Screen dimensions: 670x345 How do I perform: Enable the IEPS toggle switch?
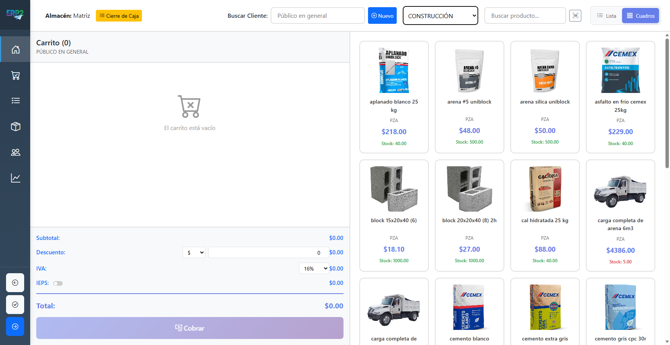(x=58, y=283)
